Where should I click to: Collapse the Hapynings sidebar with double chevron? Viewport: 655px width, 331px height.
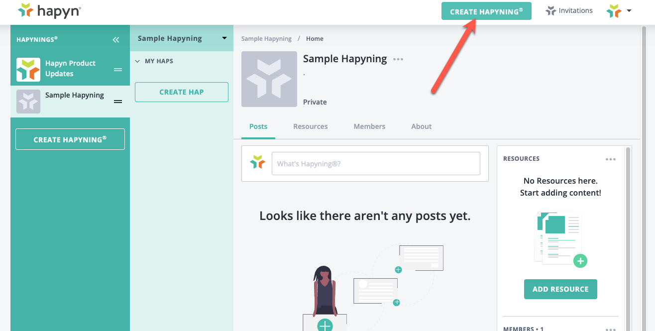[116, 40]
